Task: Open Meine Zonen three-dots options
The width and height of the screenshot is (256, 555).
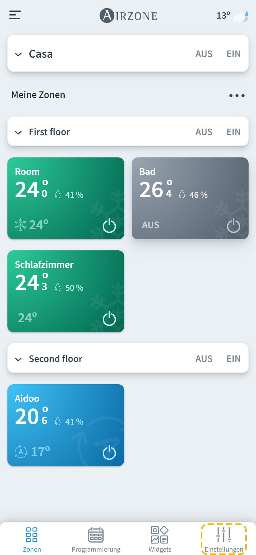Action: [237, 96]
